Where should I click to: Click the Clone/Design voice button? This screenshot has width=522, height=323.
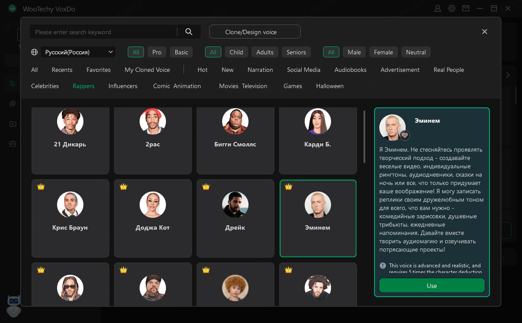click(255, 32)
